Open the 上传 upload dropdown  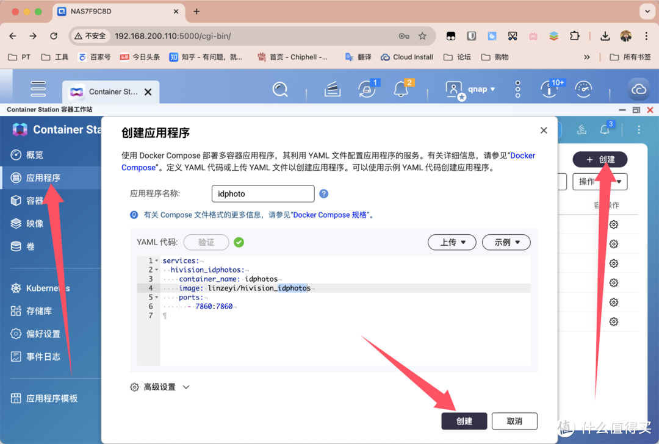tap(452, 242)
